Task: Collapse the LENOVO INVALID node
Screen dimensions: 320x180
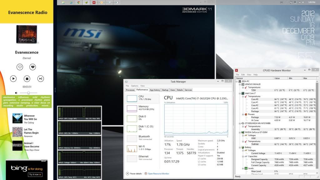Action: point(240,84)
